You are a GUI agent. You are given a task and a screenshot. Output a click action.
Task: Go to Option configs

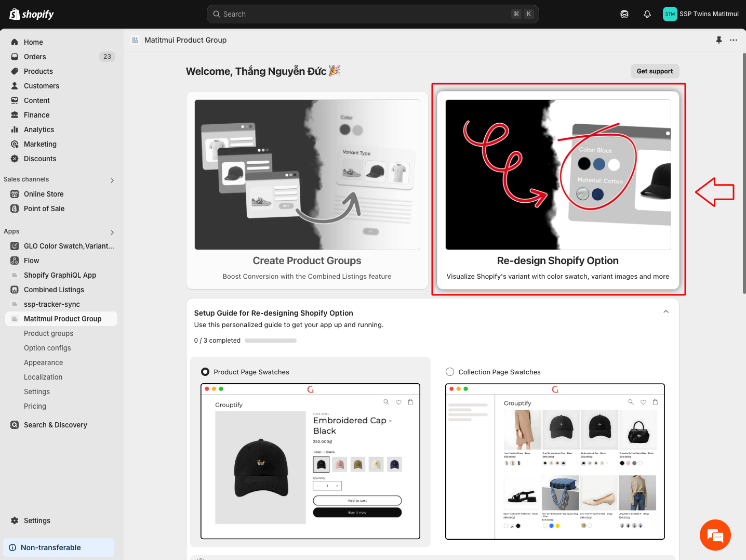coord(47,348)
